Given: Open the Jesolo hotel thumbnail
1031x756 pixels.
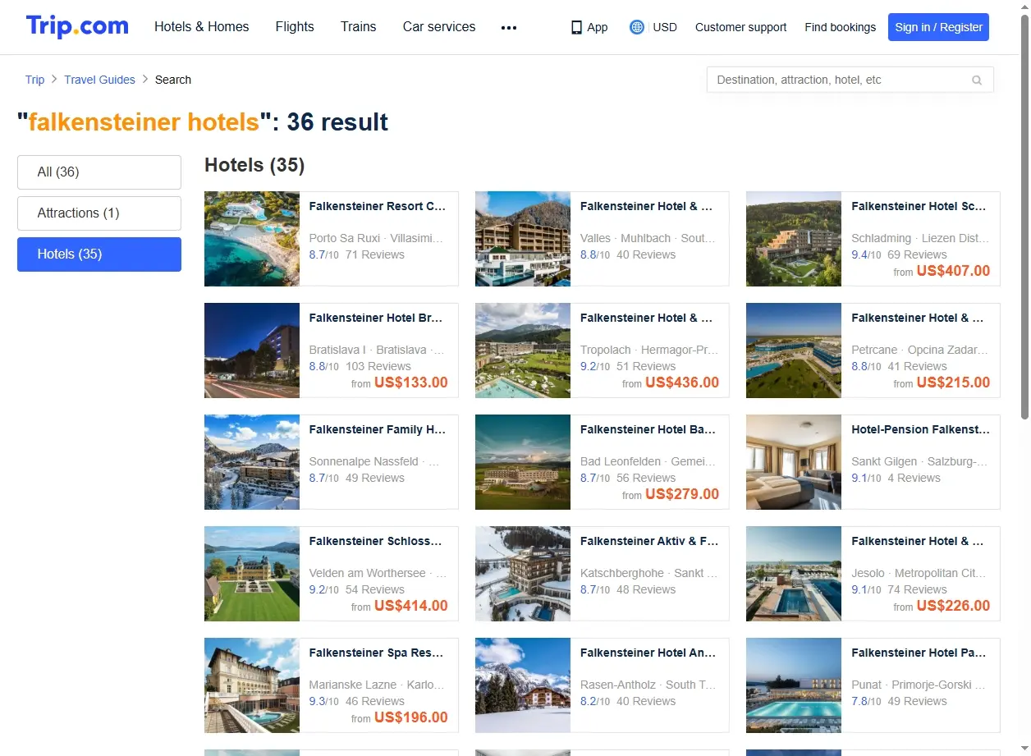Looking at the screenshot, I should (x=794, y=574).
